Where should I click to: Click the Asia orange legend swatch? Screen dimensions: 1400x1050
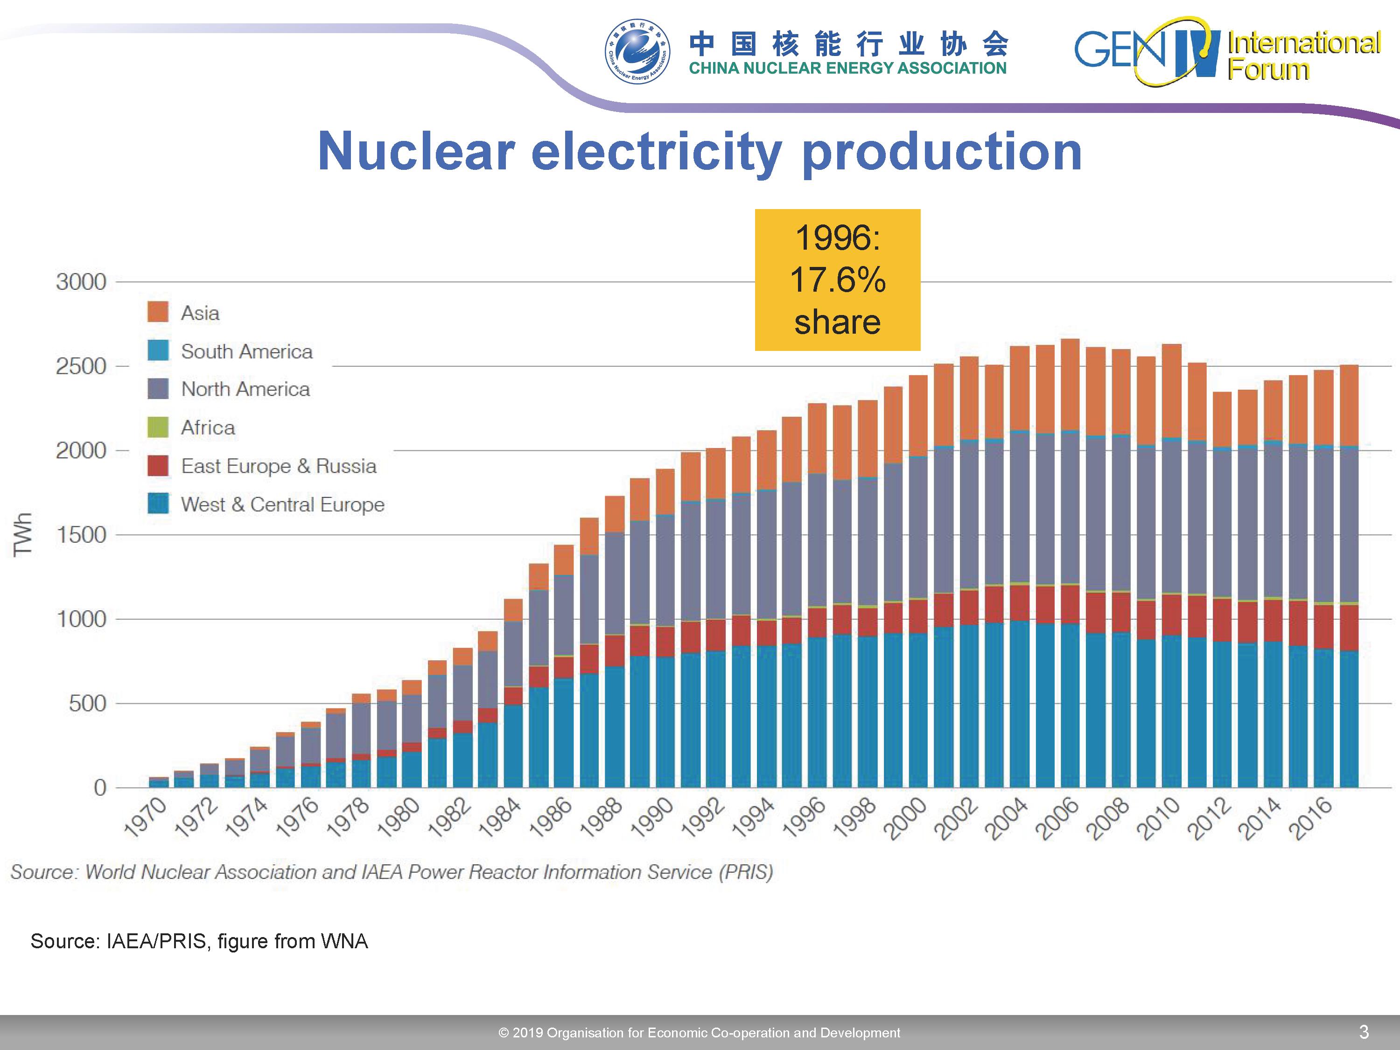pyautogui.click(x=158, y=312)
